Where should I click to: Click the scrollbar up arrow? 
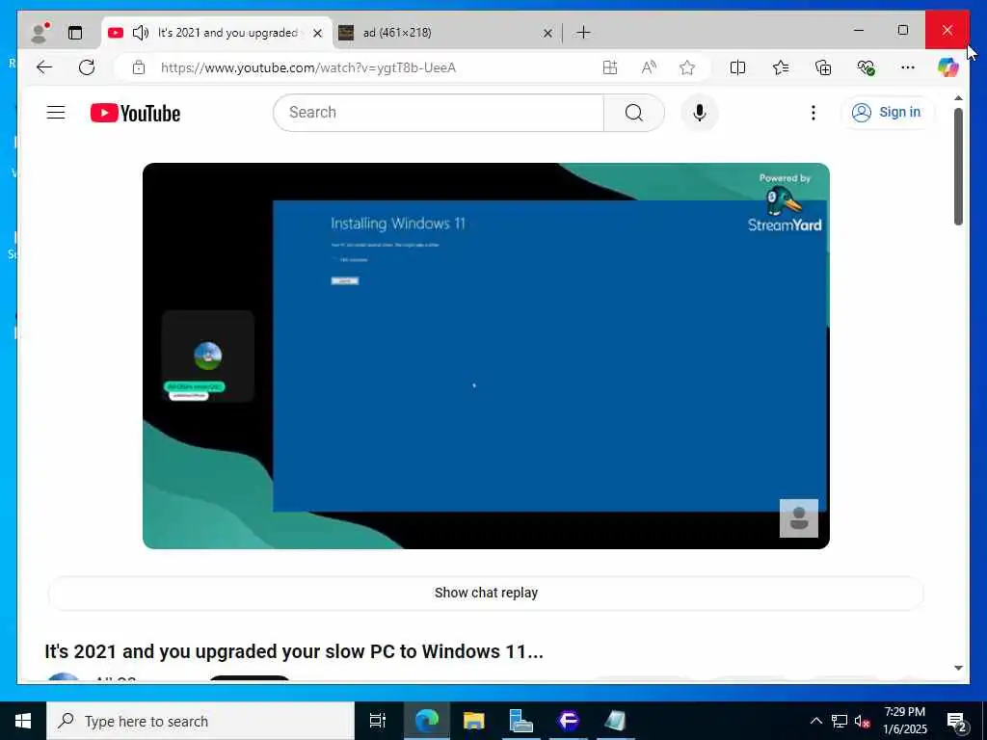pyautogui.click(x=958, y=98)
